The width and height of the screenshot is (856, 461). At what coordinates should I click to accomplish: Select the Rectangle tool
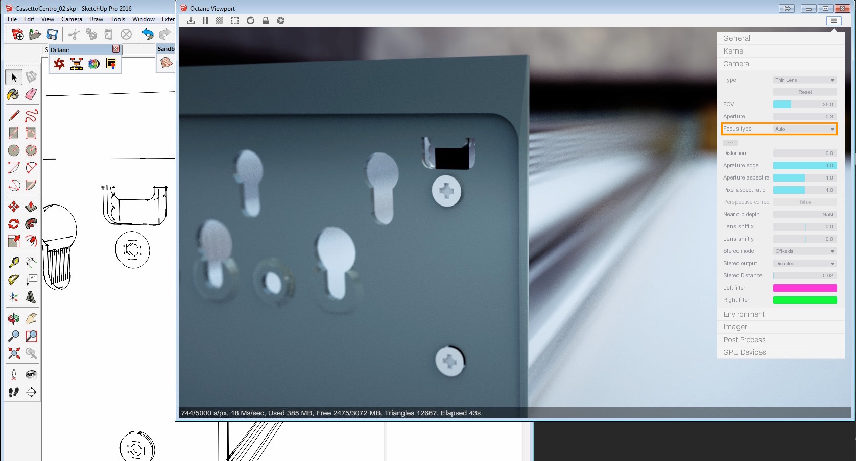click(14, 133)
